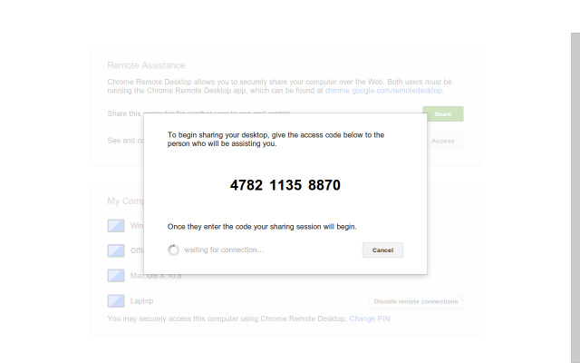The height and width of the screenshot is (363, 580).
Task: Click the "waiting for connection…" status text
Action: tap(224, 250)
